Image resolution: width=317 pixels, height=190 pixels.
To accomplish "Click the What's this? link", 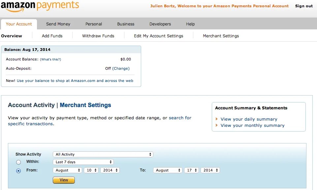I will click(50, 59).
